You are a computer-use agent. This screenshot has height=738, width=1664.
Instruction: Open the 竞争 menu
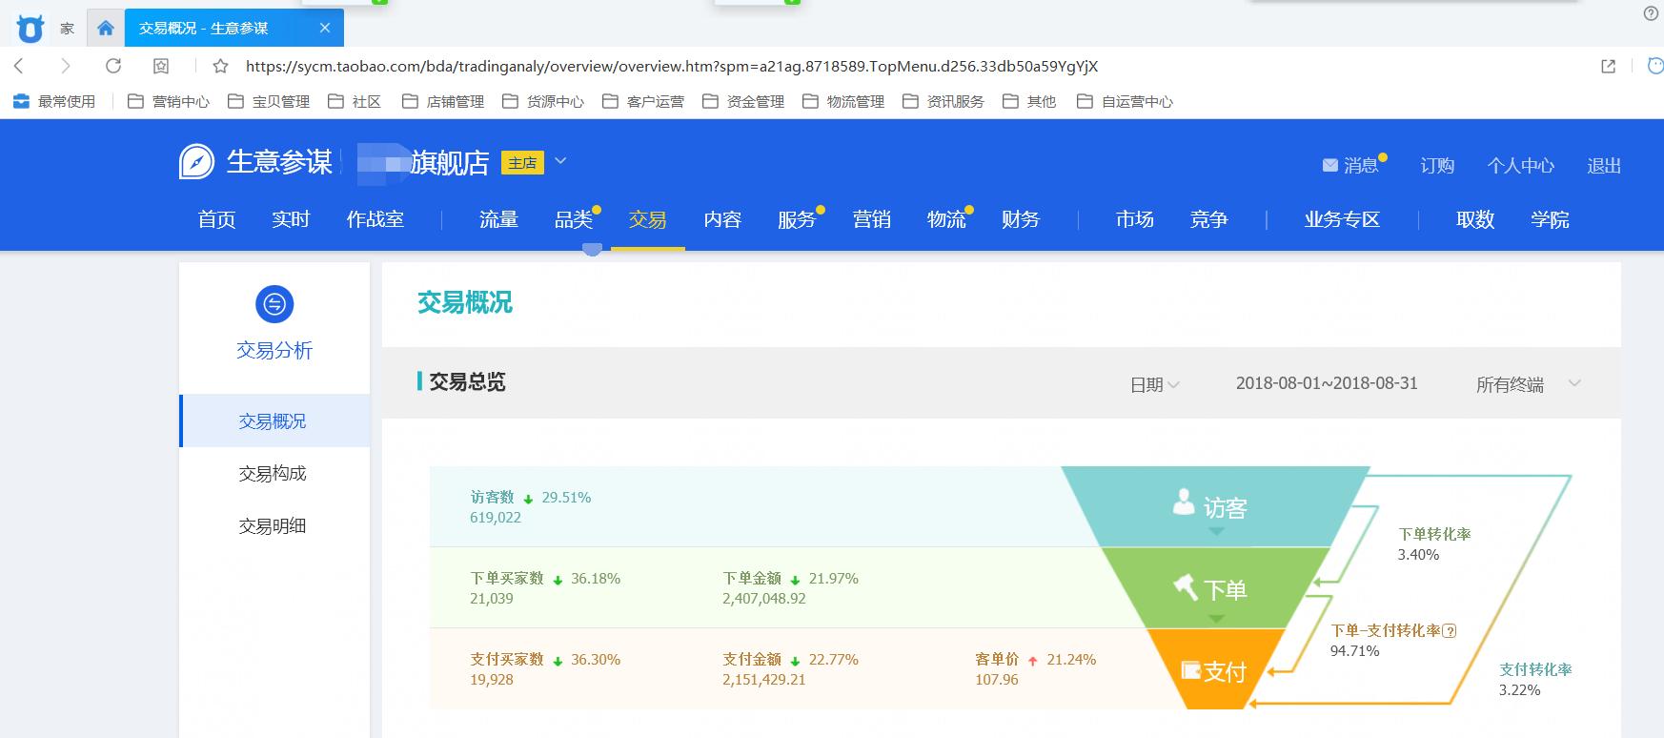pyautogui.click(x=1209, y=219)
